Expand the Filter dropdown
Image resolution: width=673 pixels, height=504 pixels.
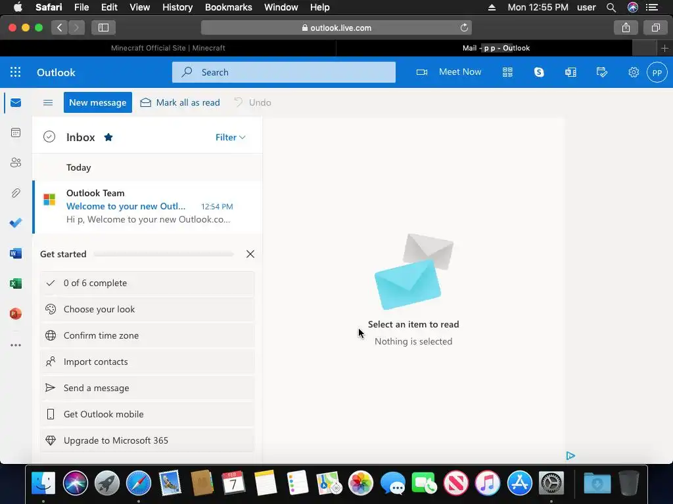[231, 137]
